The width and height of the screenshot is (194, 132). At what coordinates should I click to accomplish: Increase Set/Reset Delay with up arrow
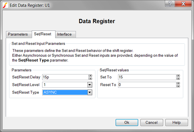tap(90, 76)
